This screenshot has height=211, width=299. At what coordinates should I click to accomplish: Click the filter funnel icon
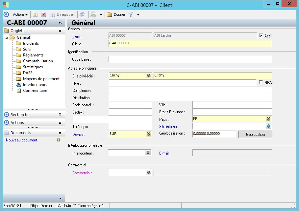(131, 14)
